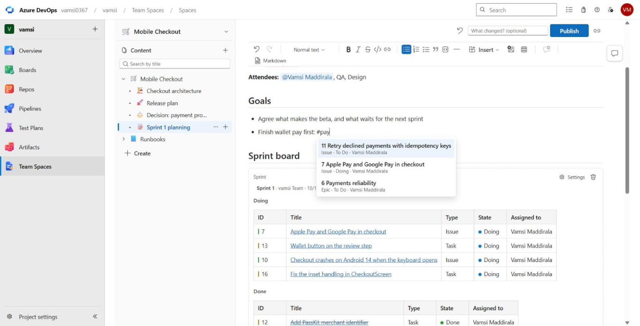
Task: Open Project settings
Action: 38,317
